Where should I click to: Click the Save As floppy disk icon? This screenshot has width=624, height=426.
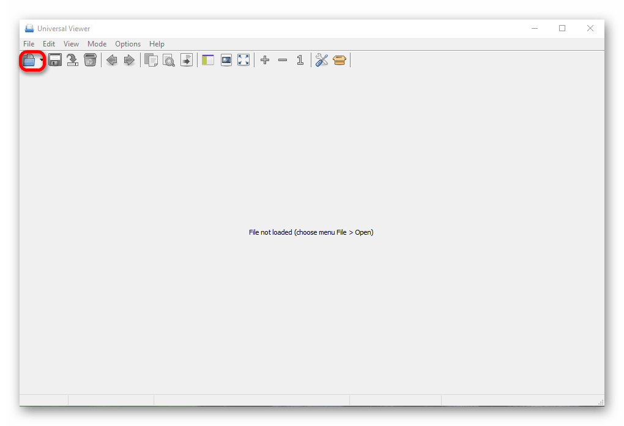(x=55, y=60)
